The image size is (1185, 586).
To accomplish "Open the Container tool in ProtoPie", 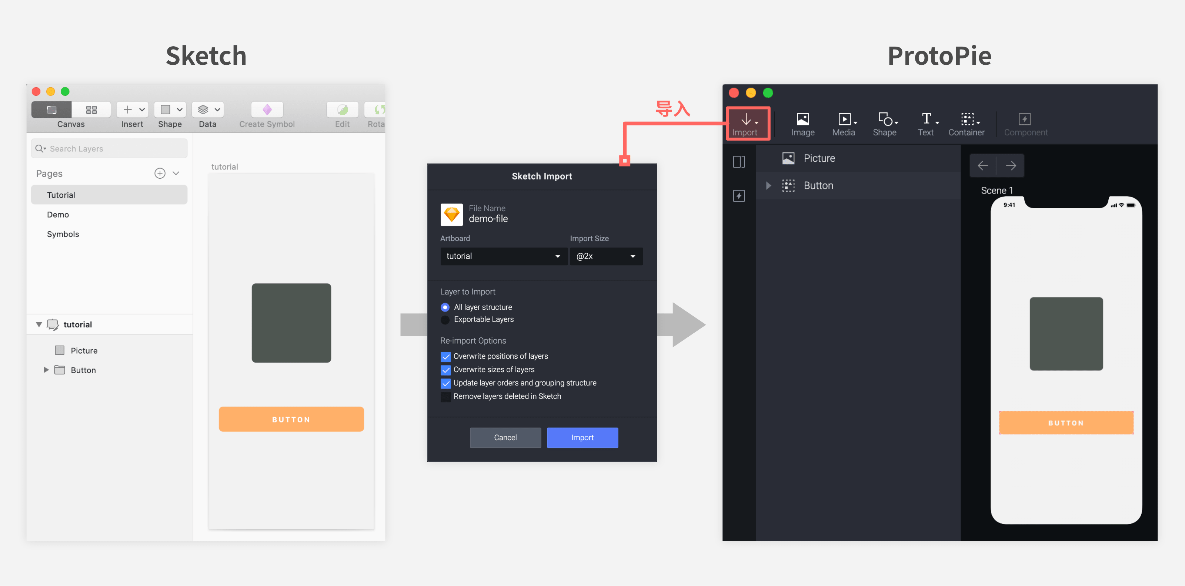I will point(967,125).
